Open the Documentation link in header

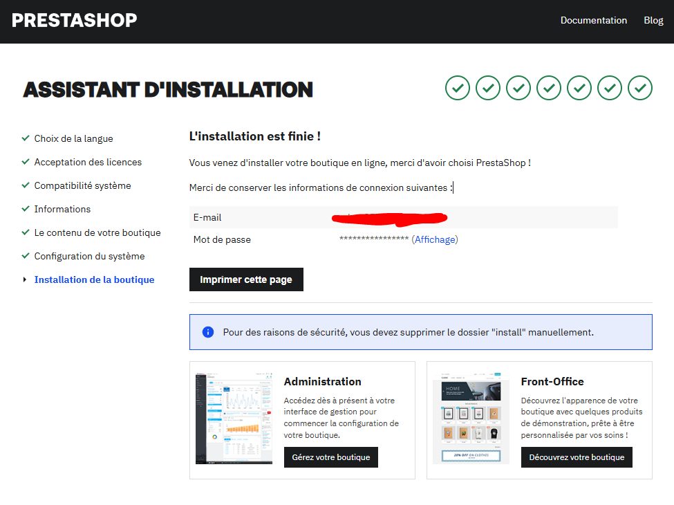click(x=593, y=20)
